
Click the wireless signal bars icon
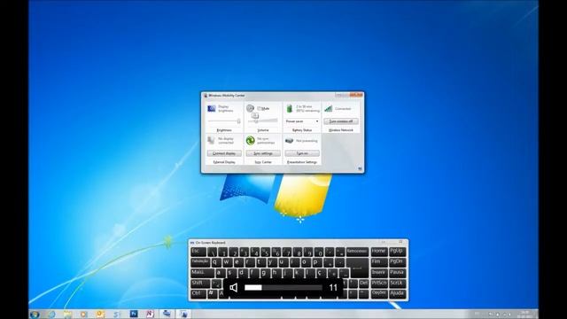(x=328, y=108)
